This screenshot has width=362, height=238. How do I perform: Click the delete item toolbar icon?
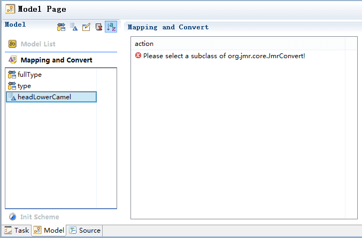coord(99,27)
